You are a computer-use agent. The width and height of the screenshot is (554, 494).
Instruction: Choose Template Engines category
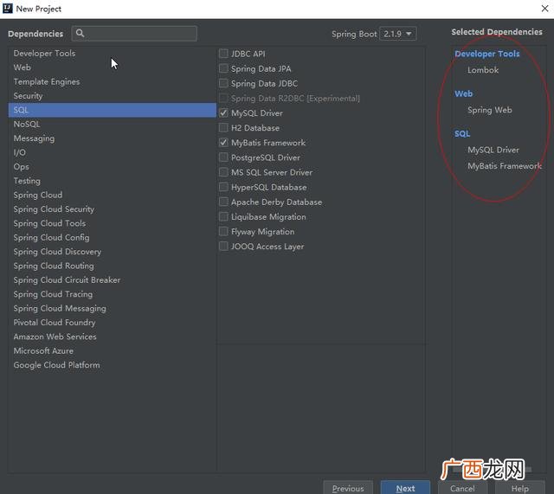click(x=112, y=81)
